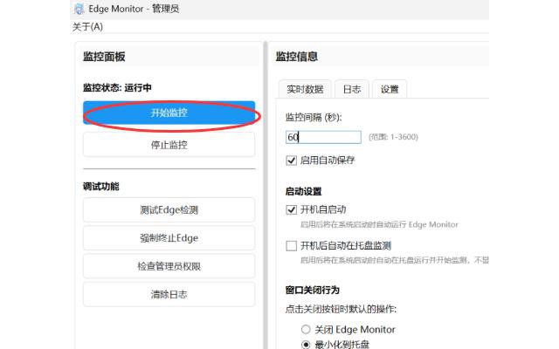Click the 监控间隔 (秒) label
Image resolution: width=559 pixels, height=349 pixels.
point(314,117)
